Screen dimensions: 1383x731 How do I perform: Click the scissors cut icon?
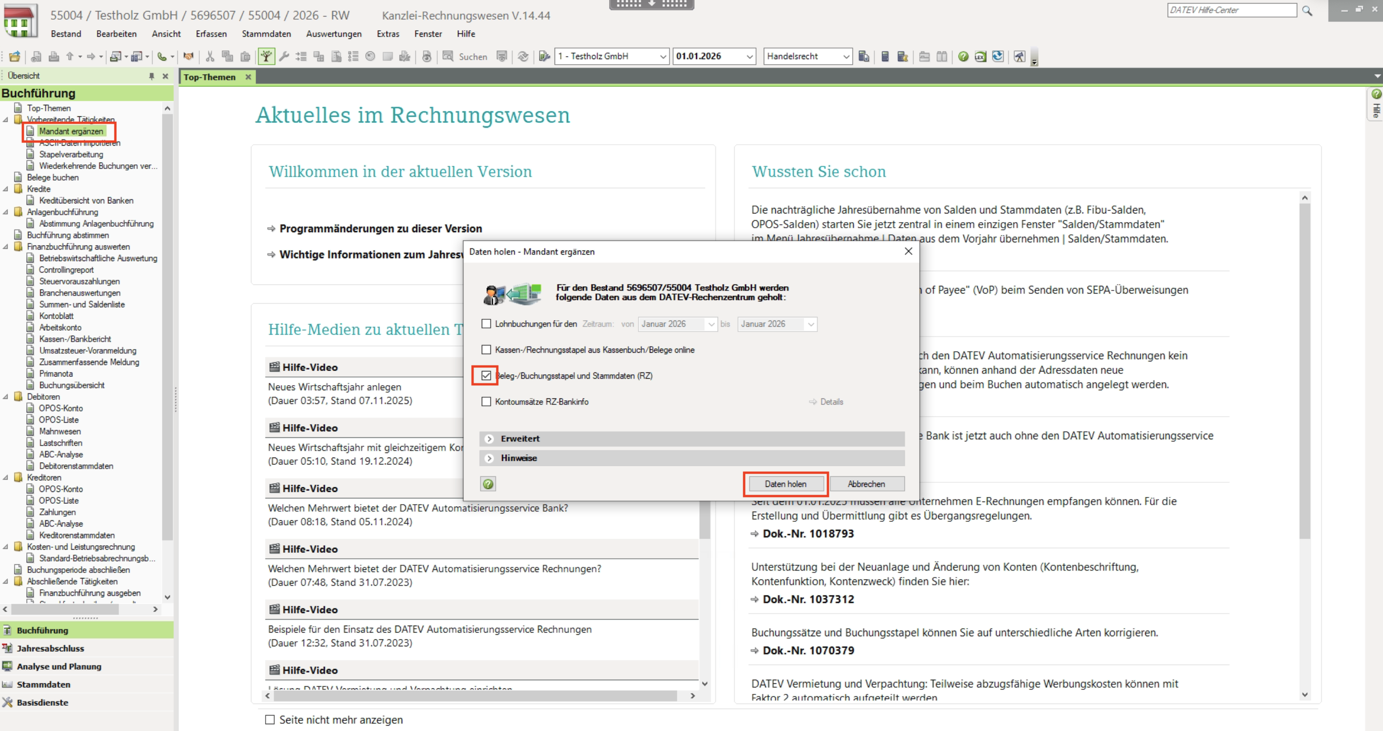(x=210, y=56)
